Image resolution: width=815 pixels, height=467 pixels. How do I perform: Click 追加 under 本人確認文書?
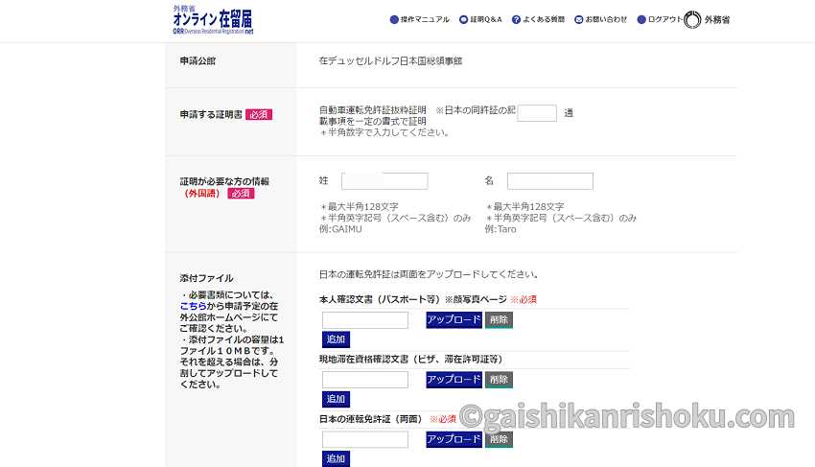coord(336,339)
